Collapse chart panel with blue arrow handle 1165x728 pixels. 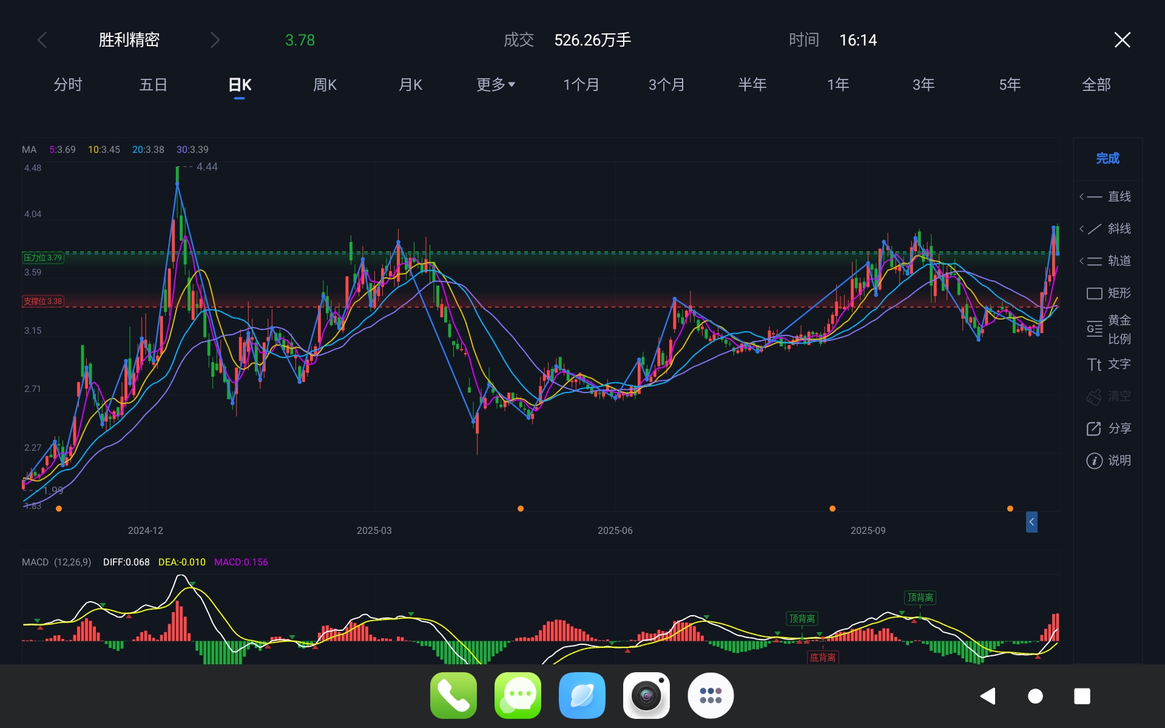point(1031,522)
